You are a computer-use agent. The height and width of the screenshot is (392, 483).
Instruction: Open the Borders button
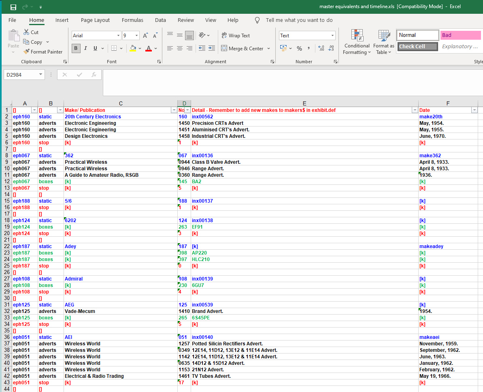point(114,48)
